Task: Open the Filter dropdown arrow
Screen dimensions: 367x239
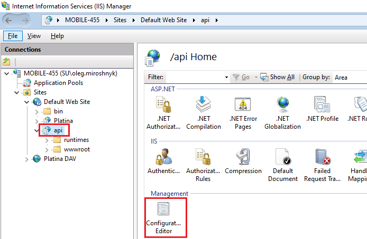Action: click(226, 77)
